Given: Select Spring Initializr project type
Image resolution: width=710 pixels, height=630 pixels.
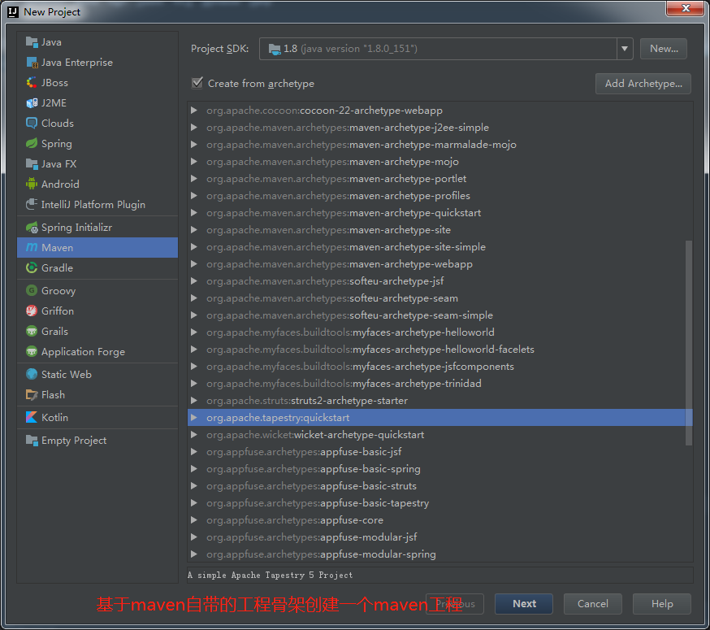Looking at the screenshot, I should click(x=97, y=228).
